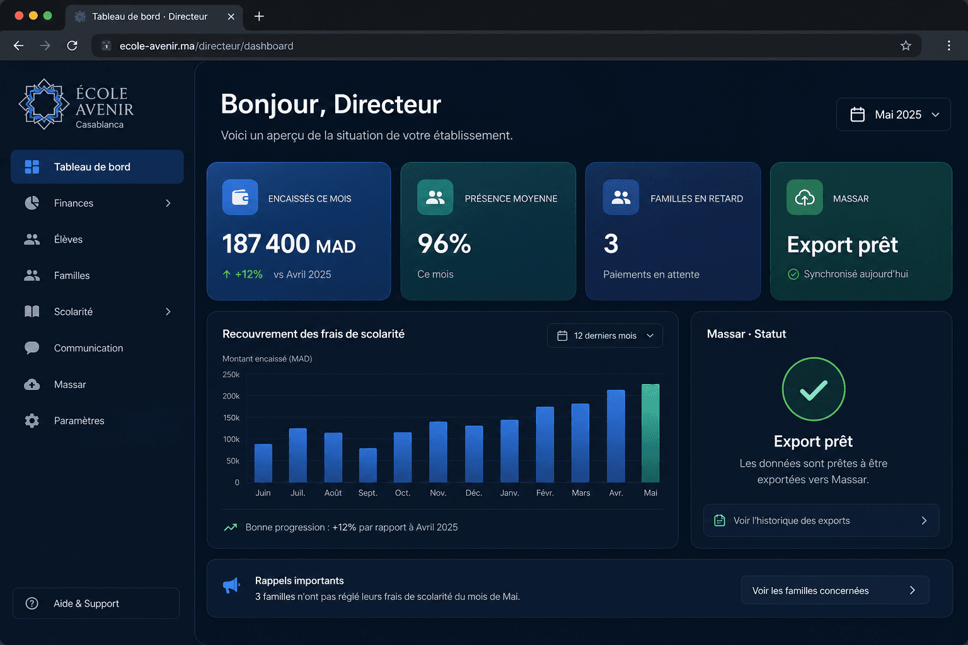The image size is (968, 645).
Task: Open the Mai 2025 month dropdown
Action: coord(893,115)
